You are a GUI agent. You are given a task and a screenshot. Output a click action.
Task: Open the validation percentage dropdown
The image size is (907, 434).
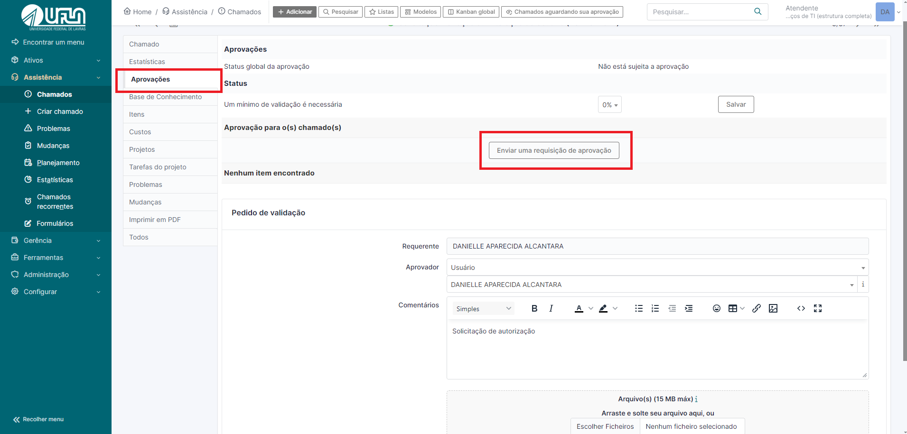coord(610,105)
